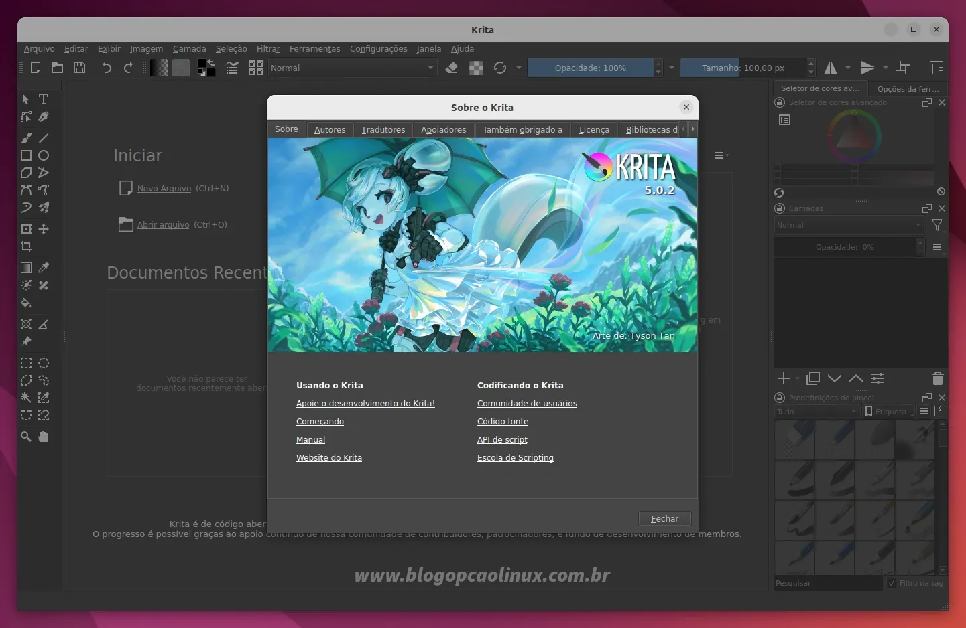Viewport: 966px width, 628px height.
Task: Open the Website do Krita link
Action: (329, 457)
